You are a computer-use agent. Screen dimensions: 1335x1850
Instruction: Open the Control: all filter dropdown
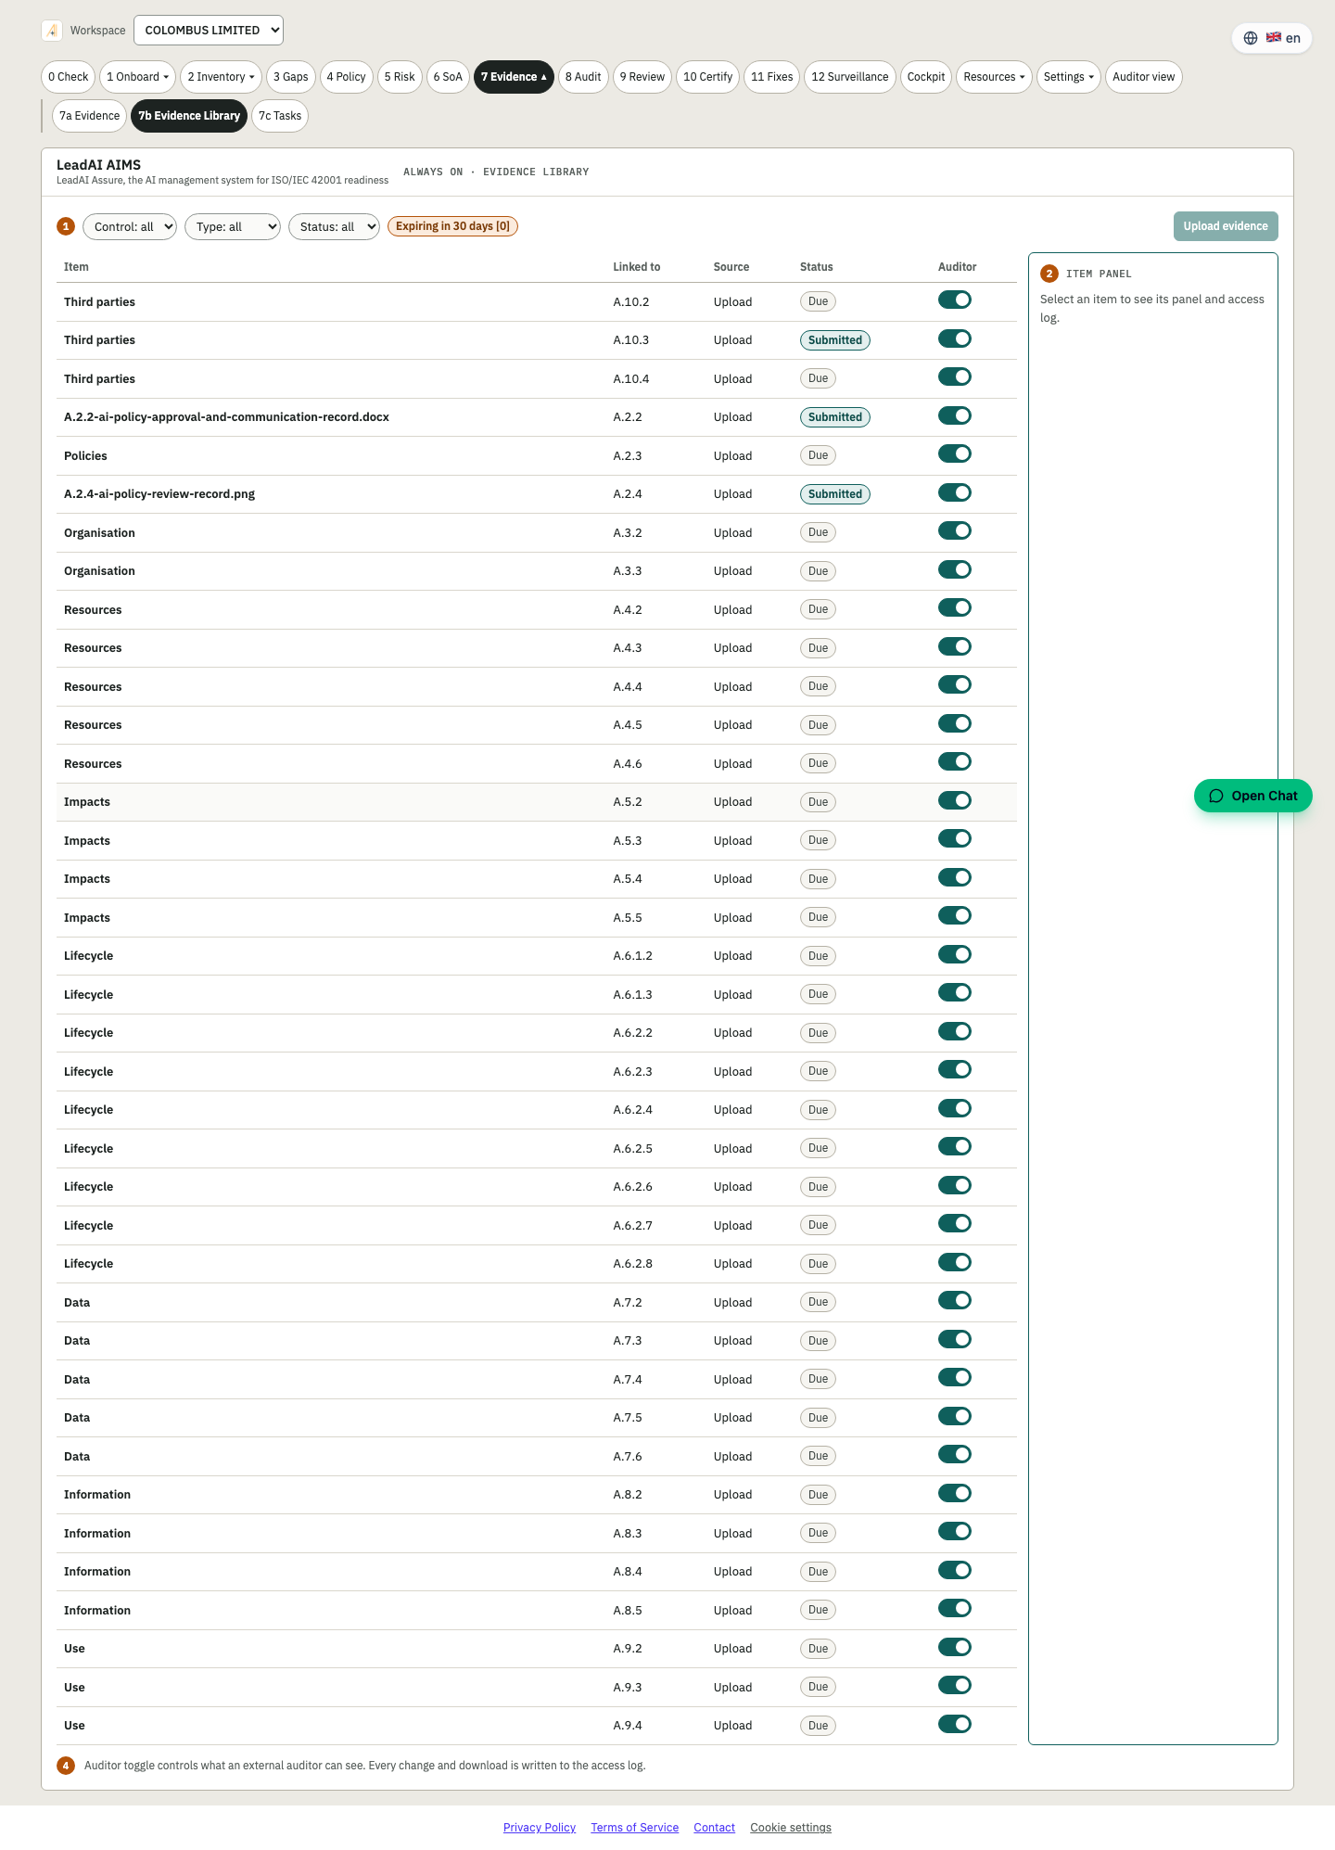click(x=130, y=226)
